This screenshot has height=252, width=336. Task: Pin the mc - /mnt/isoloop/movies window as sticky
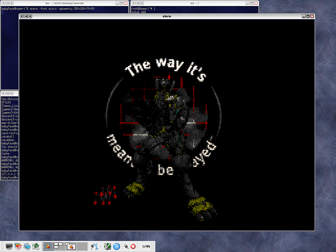(x=8, y=3)
